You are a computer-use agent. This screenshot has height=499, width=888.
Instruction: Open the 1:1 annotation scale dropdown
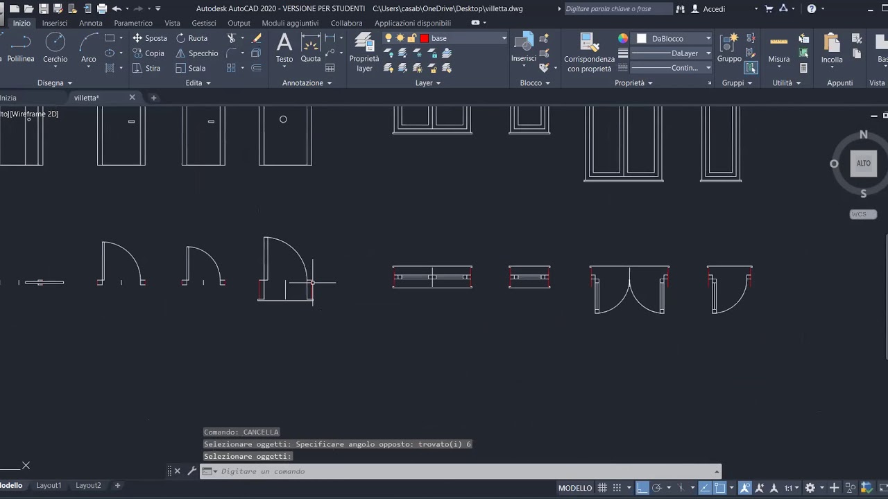point(792,488)
